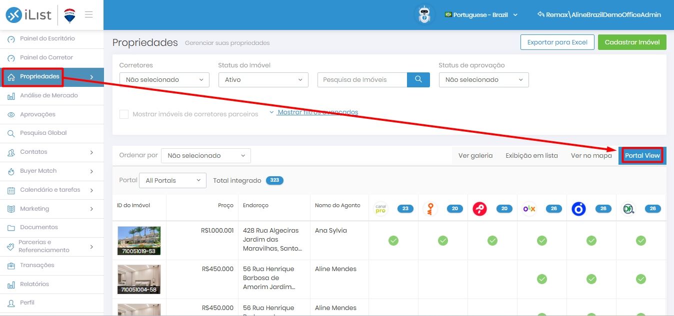The height and width of the screenshot is (316, 674).
Task: Switch to Ver galeria view
Action: click(475, 156)
